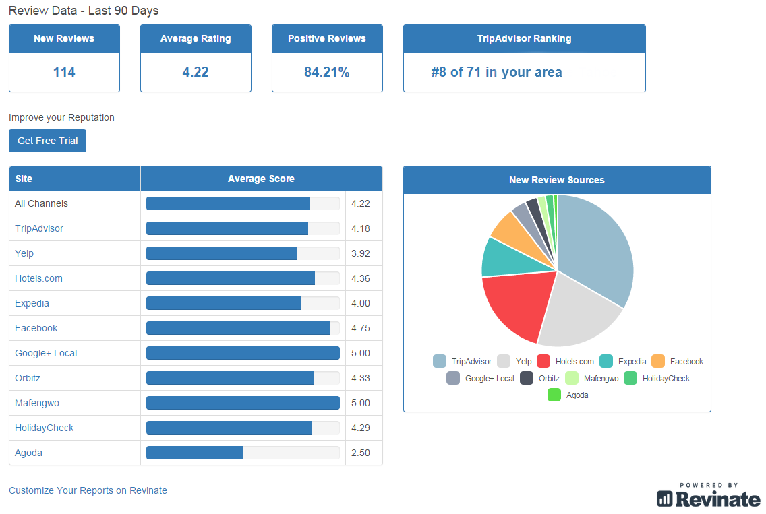Toggle Google+ Local legend swatch

pyautogui.click(x=453, y=379)
